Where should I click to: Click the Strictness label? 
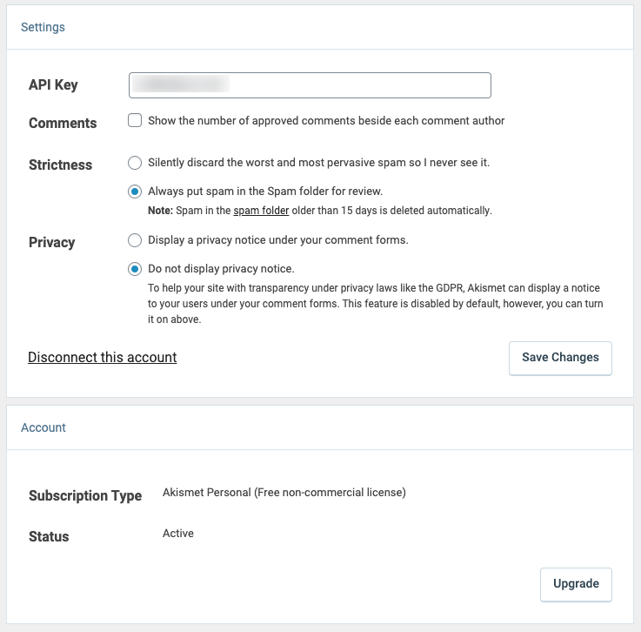tap(60, 165)
